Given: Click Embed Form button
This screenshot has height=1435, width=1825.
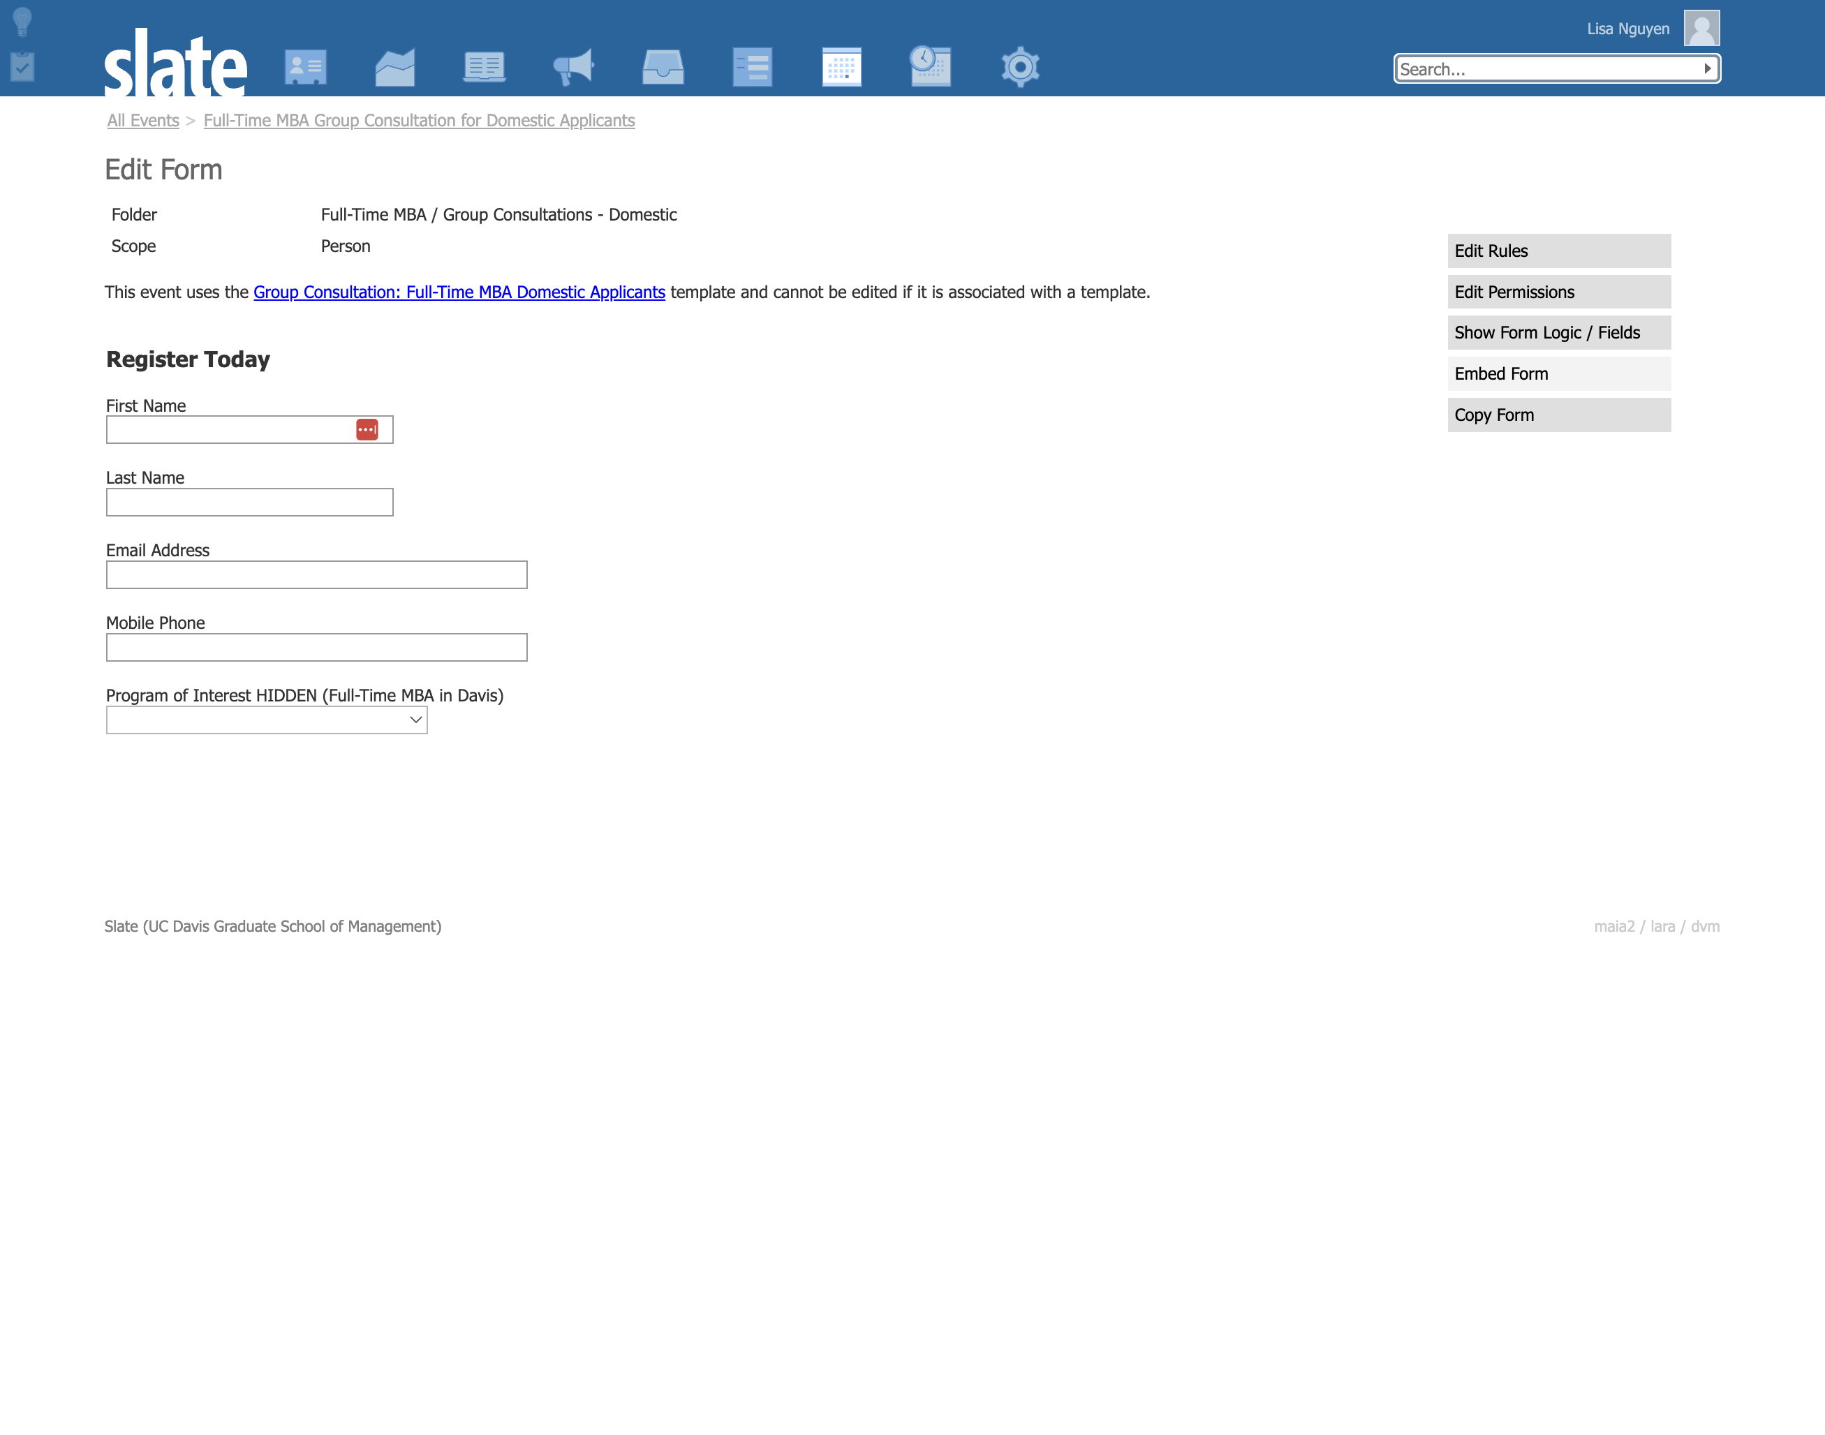Looking at the screenshot, I should 1558,374.
